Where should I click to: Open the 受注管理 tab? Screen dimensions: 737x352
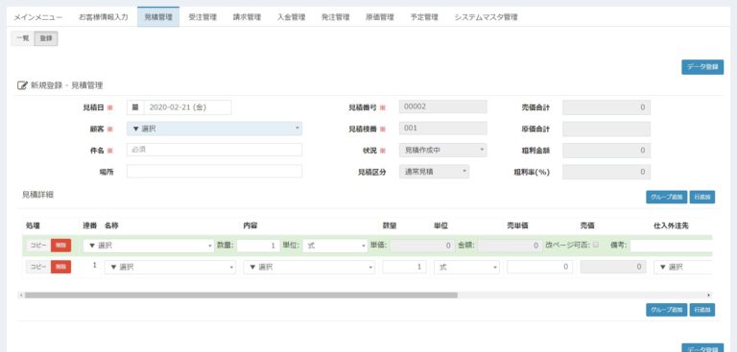pyautogui.click(x=202, y=17)
